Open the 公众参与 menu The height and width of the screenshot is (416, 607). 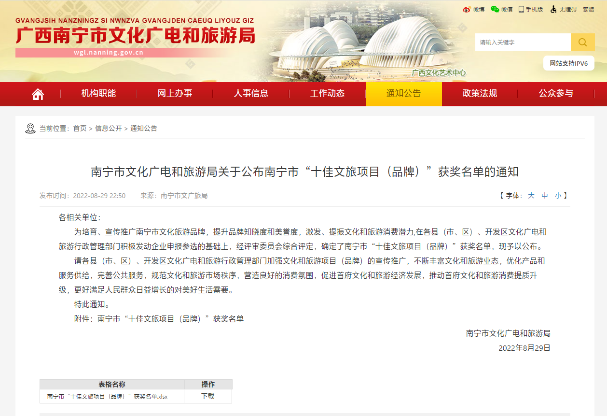(556, 94)
